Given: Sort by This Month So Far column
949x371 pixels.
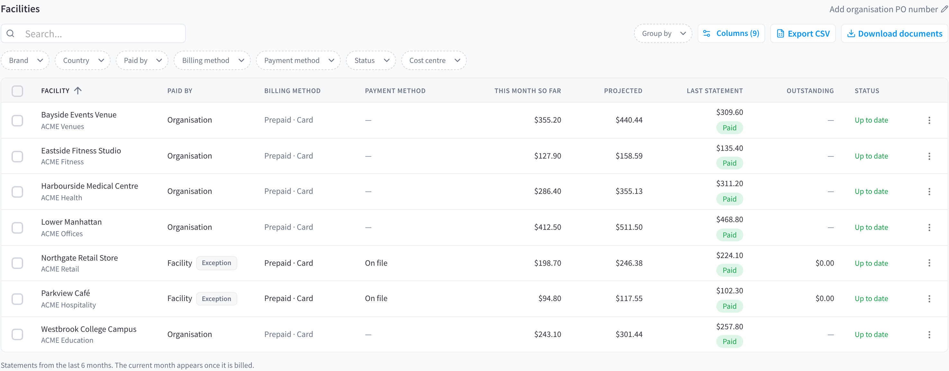Looking at the screenshot, I should [528, 91].
